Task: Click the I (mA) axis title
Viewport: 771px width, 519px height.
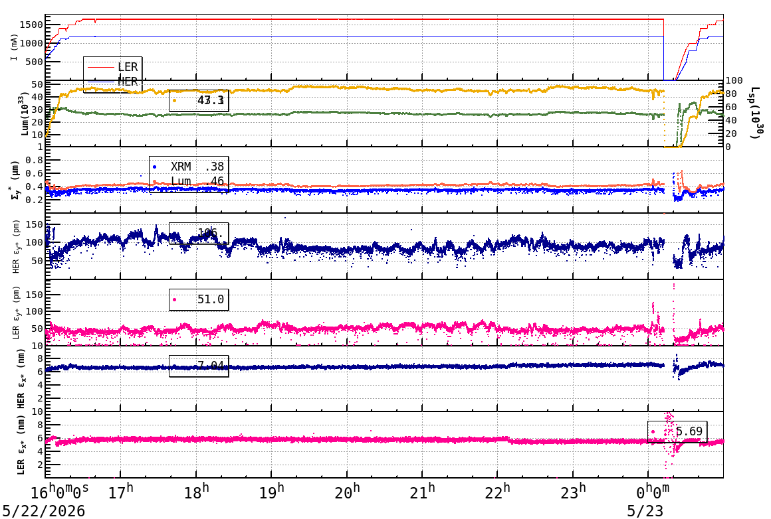Action: pyautogui.click(x=14, y=48)
